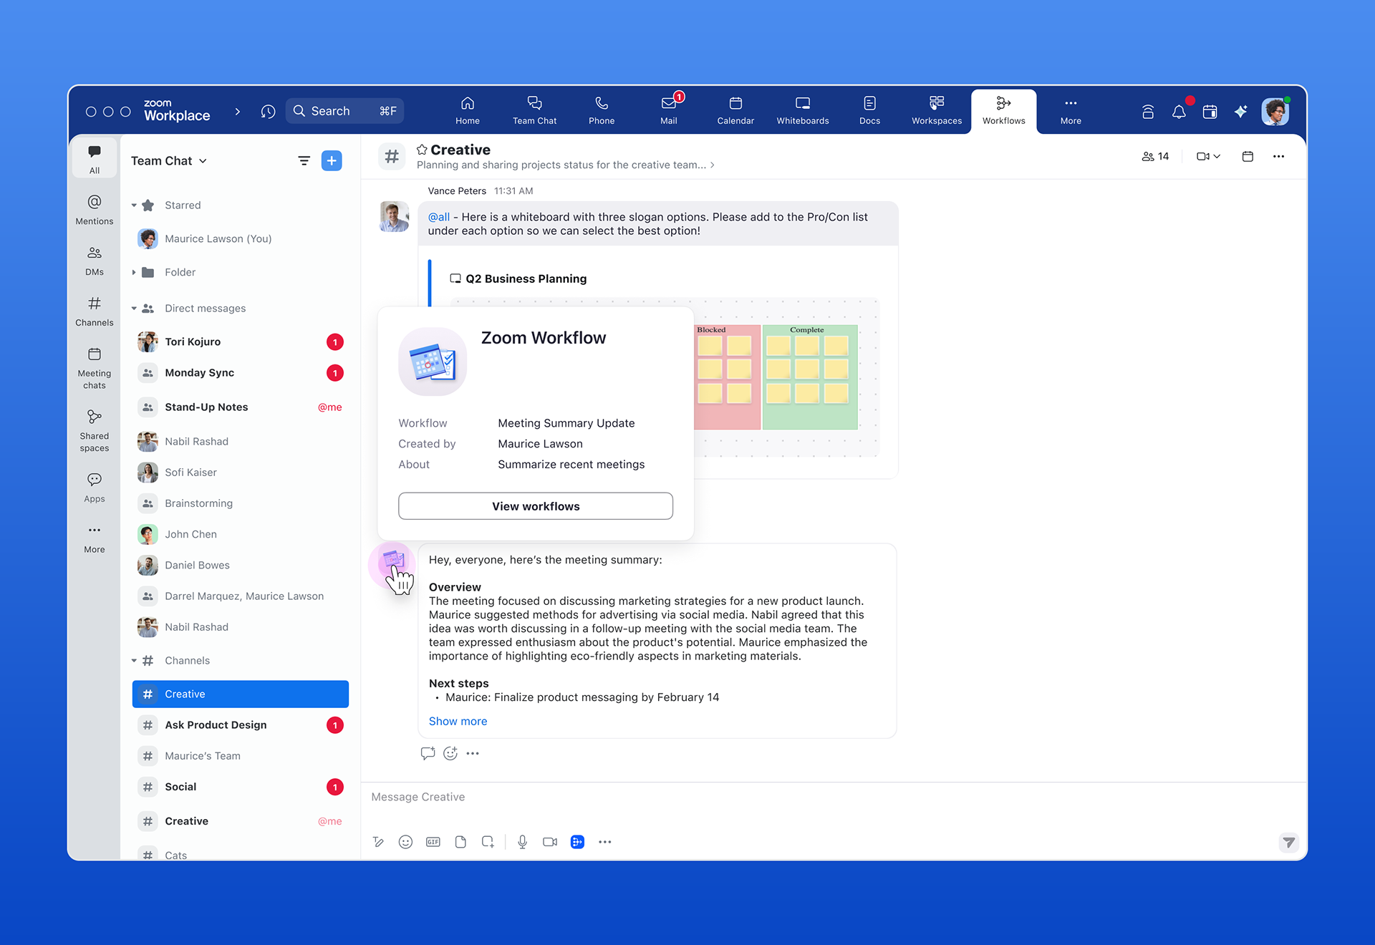Screen dimensions: 1375x945
Task: Open Channels in sidebar
Action: (95, 311)
